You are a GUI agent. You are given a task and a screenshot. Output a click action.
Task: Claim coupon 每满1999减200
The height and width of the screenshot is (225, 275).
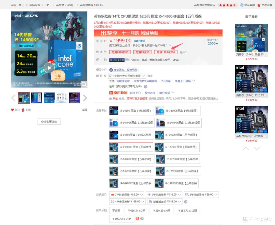[166, 52]
